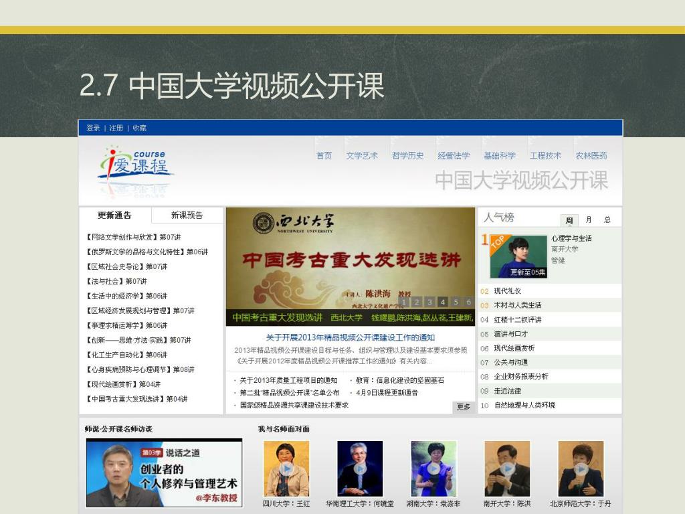Play 南开大学：陈洪 video
Viewport: 685px width, 514px height.
click(x=507, y=469)
